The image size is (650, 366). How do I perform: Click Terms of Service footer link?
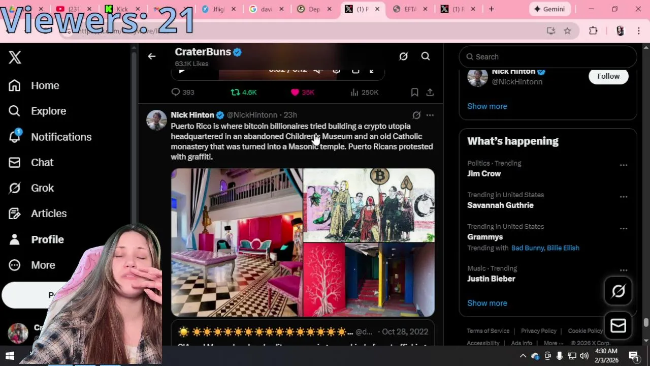click(488, 331)
